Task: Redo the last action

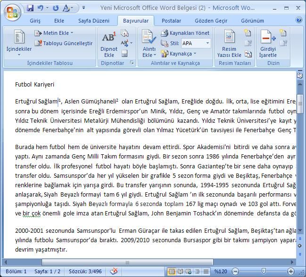Action: pos(56,8)
